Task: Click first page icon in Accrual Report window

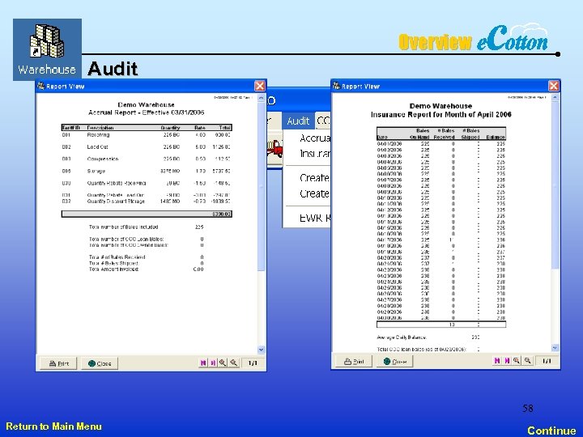Action: [x=203, y=363]
